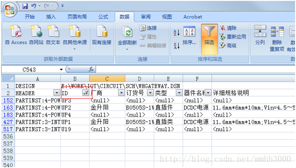Open 连接 connections dialog
Viewport: 296px width, 168px height.
(148, 28)
